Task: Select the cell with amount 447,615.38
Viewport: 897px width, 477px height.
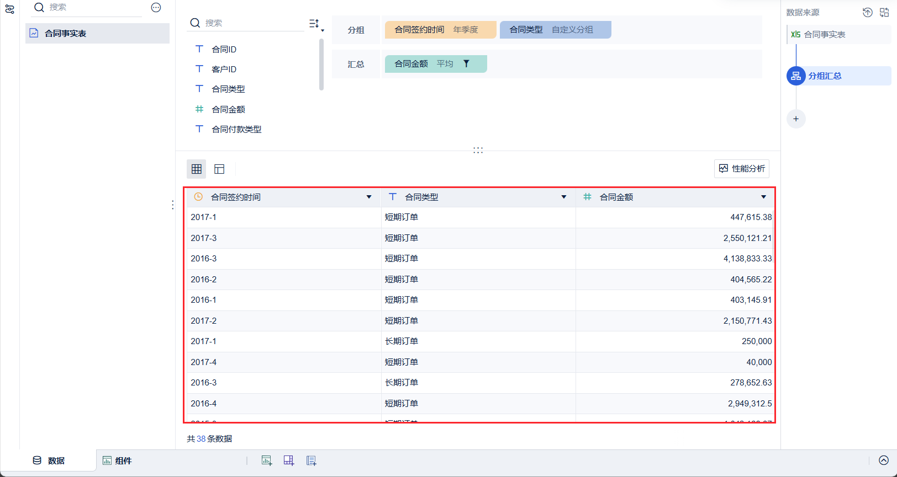Action: pos(674,217)
